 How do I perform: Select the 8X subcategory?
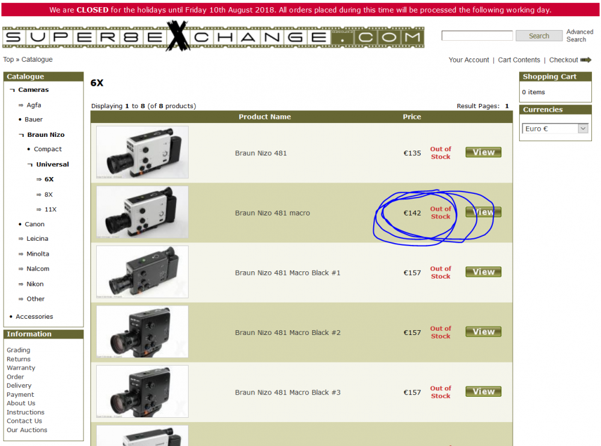click(48, 194)
